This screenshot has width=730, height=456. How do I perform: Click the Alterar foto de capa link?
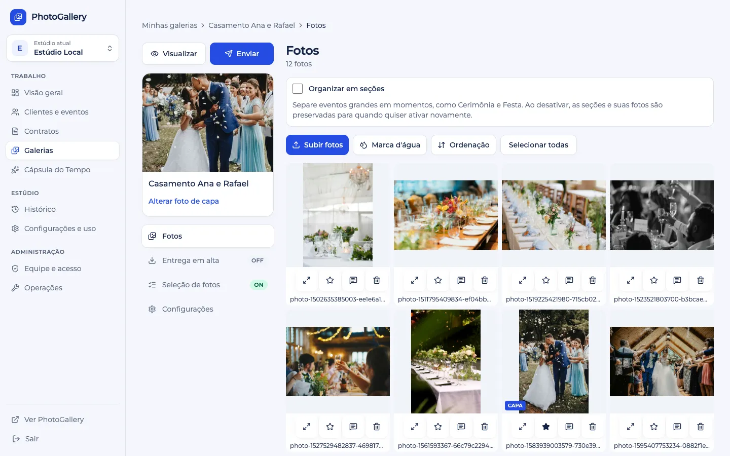click(184, 201)
